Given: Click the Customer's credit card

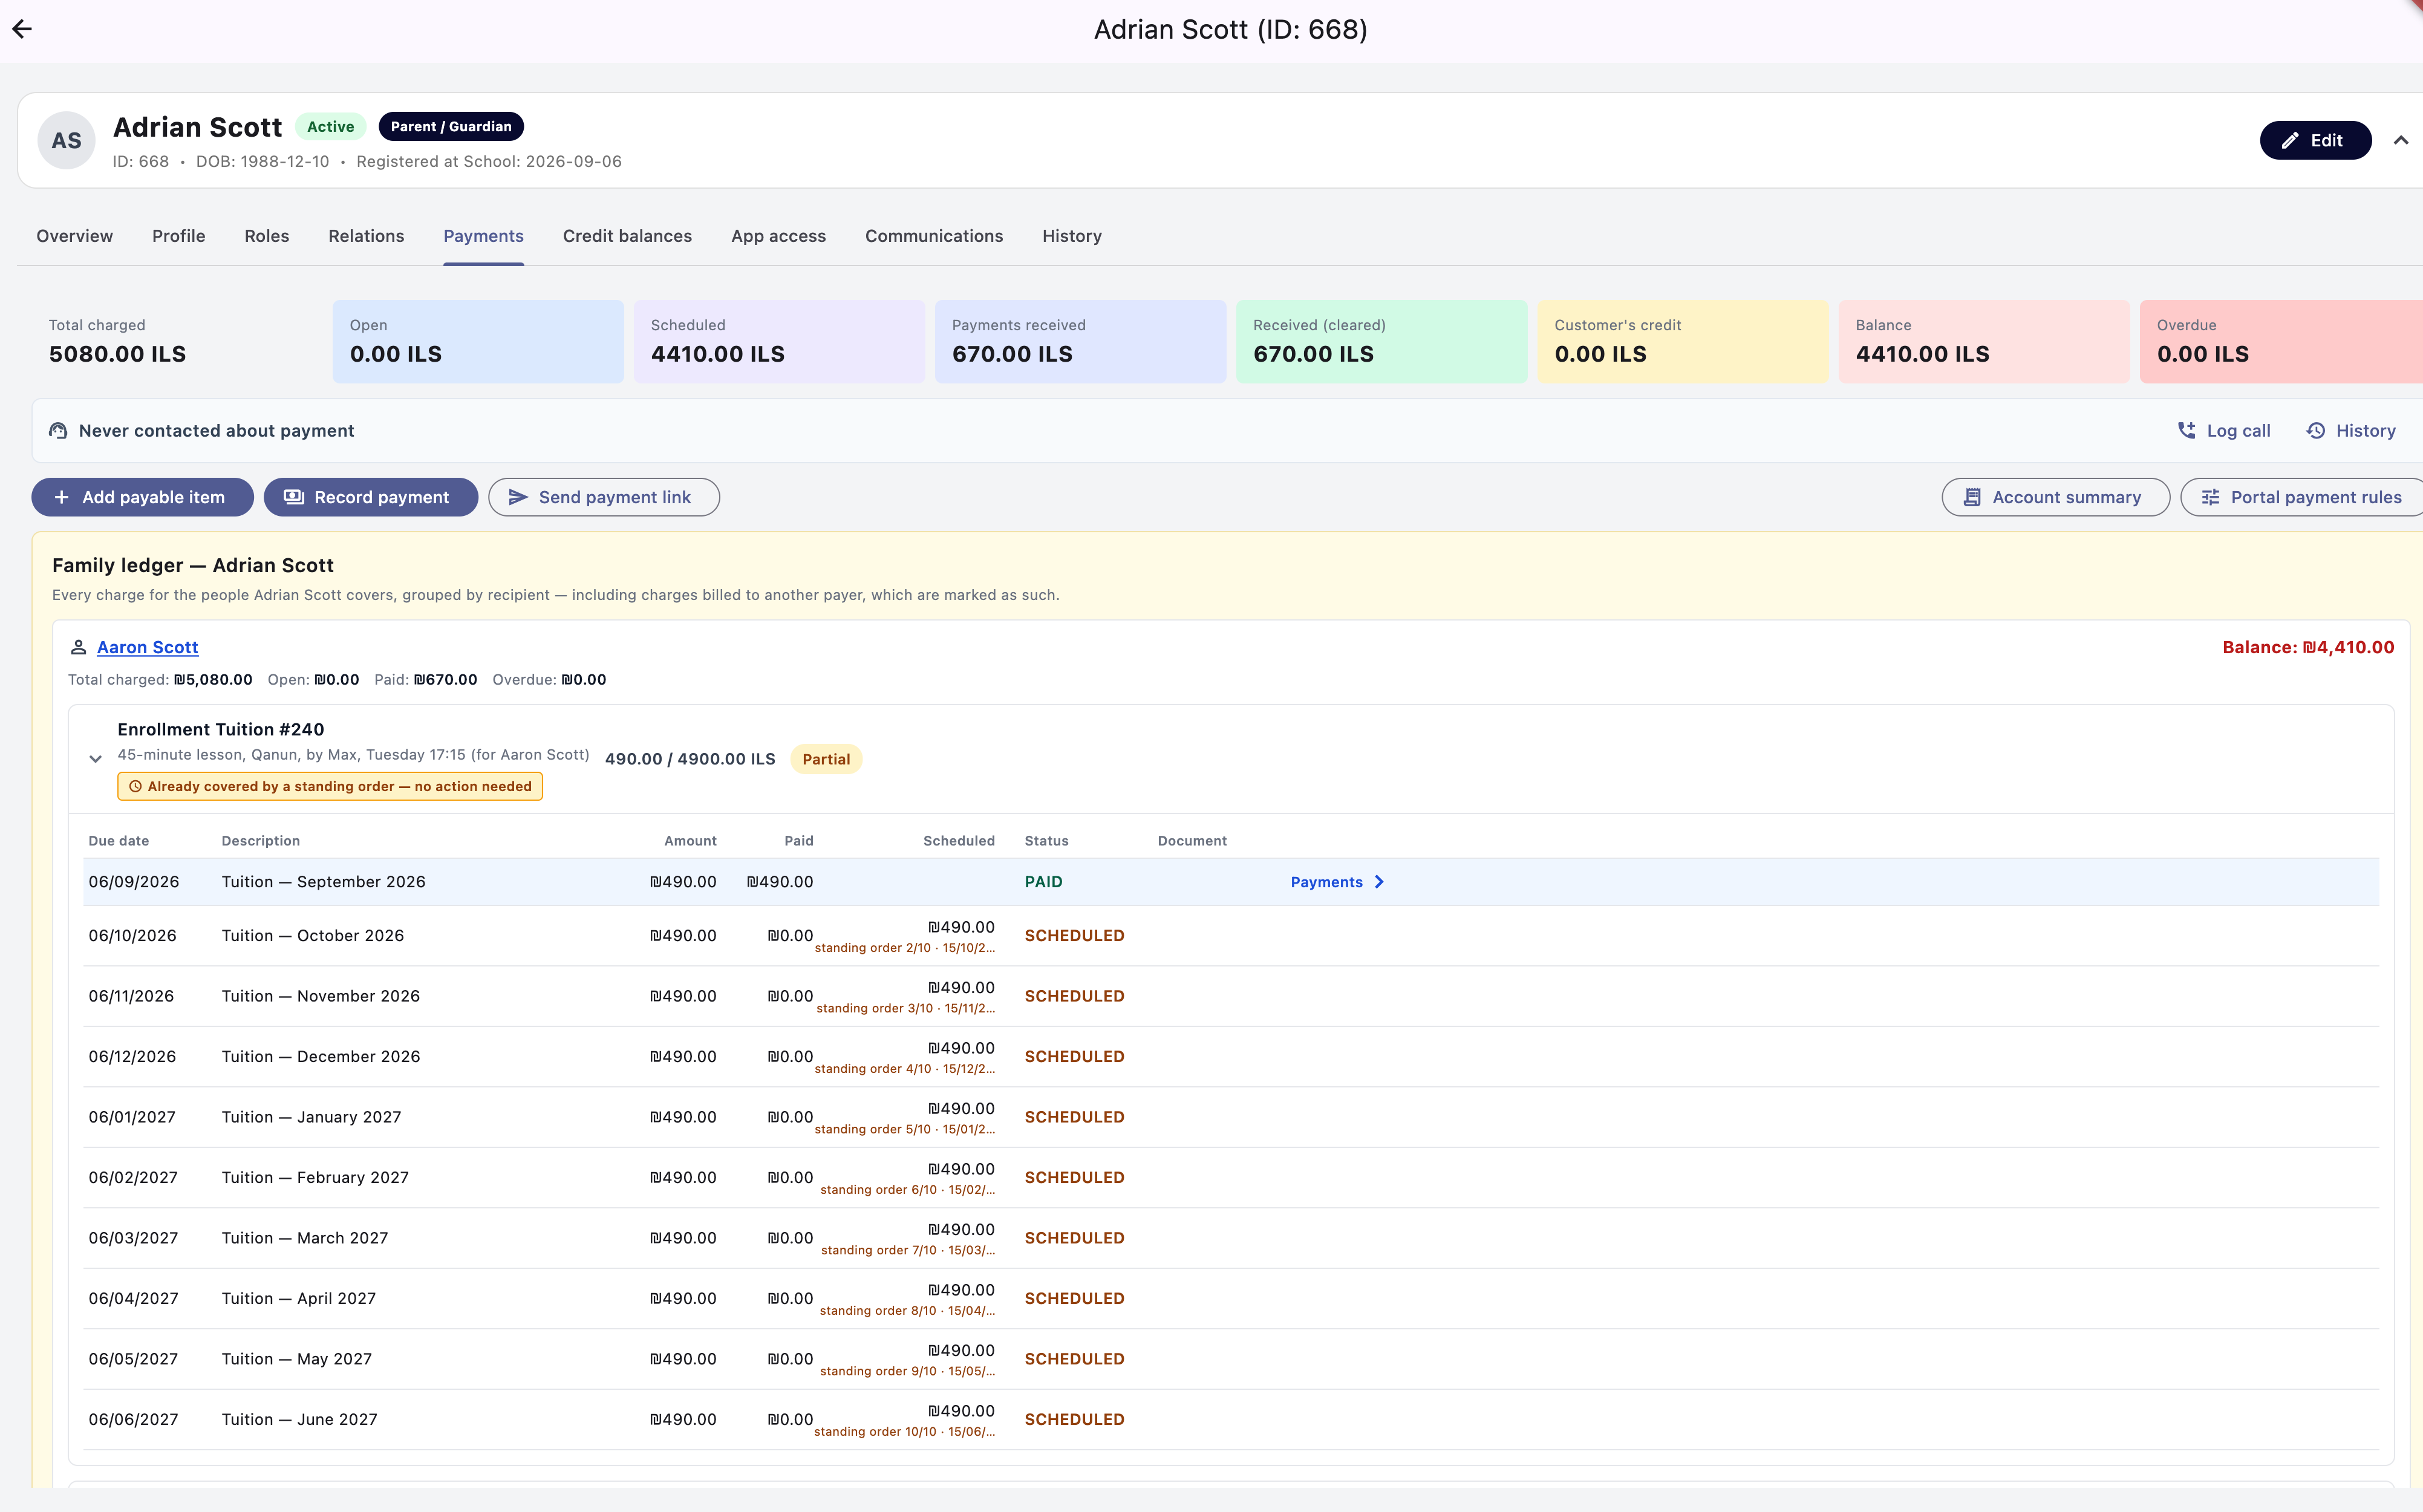Looking at the screenshot, I should tap(1683, 342).
